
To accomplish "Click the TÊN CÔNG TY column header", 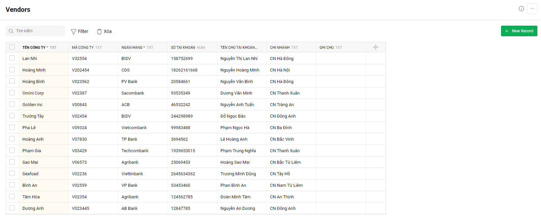I will coord(44,47).
